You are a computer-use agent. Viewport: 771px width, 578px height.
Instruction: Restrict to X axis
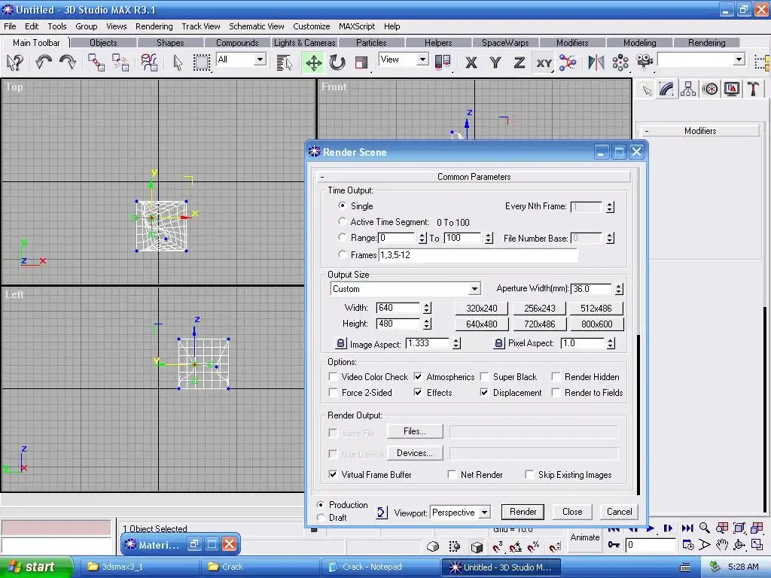tap(471, 62)
